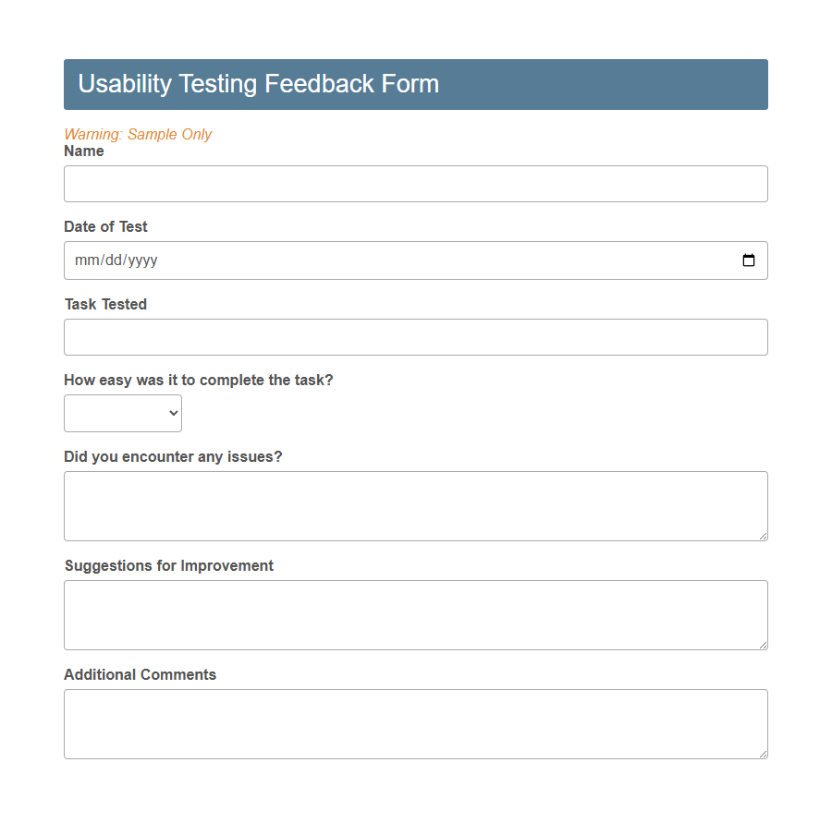
Task: Click the Additional Comments textarea
Action: 415,724
